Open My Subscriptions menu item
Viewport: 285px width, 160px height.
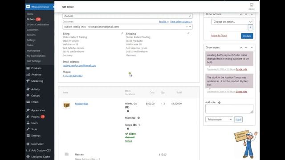[x=36, y=56]
